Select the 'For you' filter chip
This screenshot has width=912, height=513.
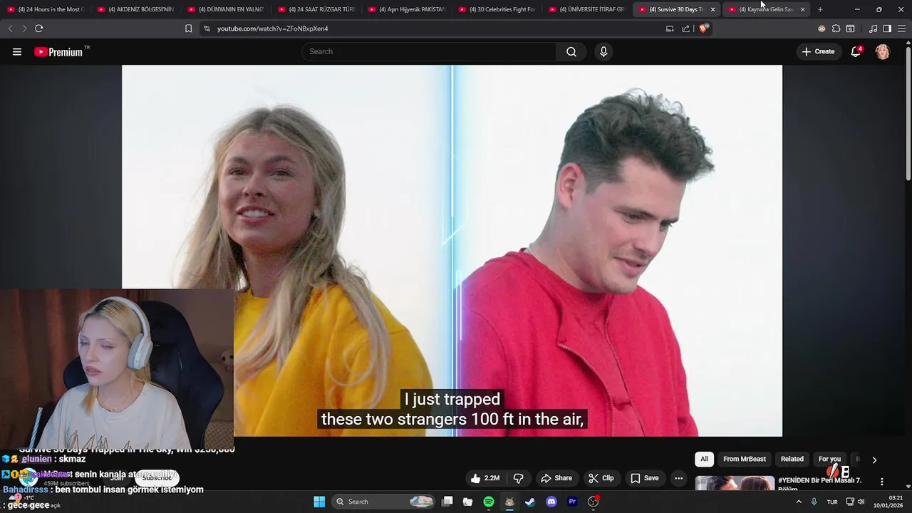pyautogui.click(x=829, y=459)
